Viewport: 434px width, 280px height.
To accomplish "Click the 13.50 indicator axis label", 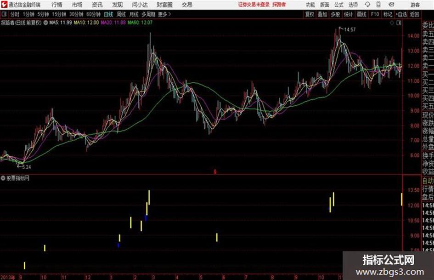I will click(x=413, y=190).
